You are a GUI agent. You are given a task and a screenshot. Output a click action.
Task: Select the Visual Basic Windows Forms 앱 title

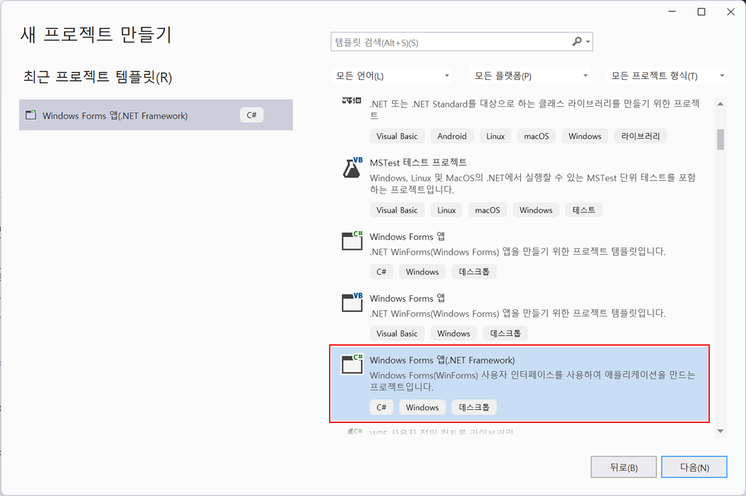click(x=407, y=298)
